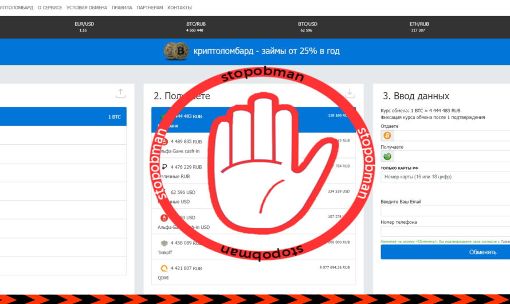
Task: Click the download arrow icon beside Получаете heading
Action: (x=350, y=93)
